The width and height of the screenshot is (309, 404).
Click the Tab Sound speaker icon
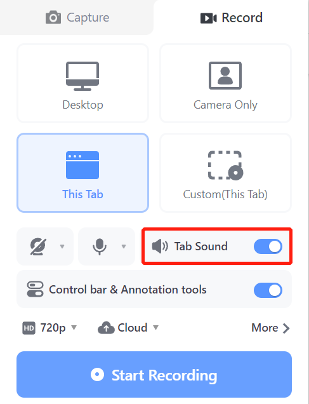tap(160, 246)
